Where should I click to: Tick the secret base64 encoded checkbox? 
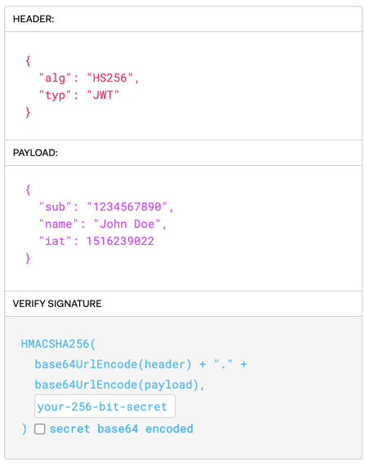point(39,429)
